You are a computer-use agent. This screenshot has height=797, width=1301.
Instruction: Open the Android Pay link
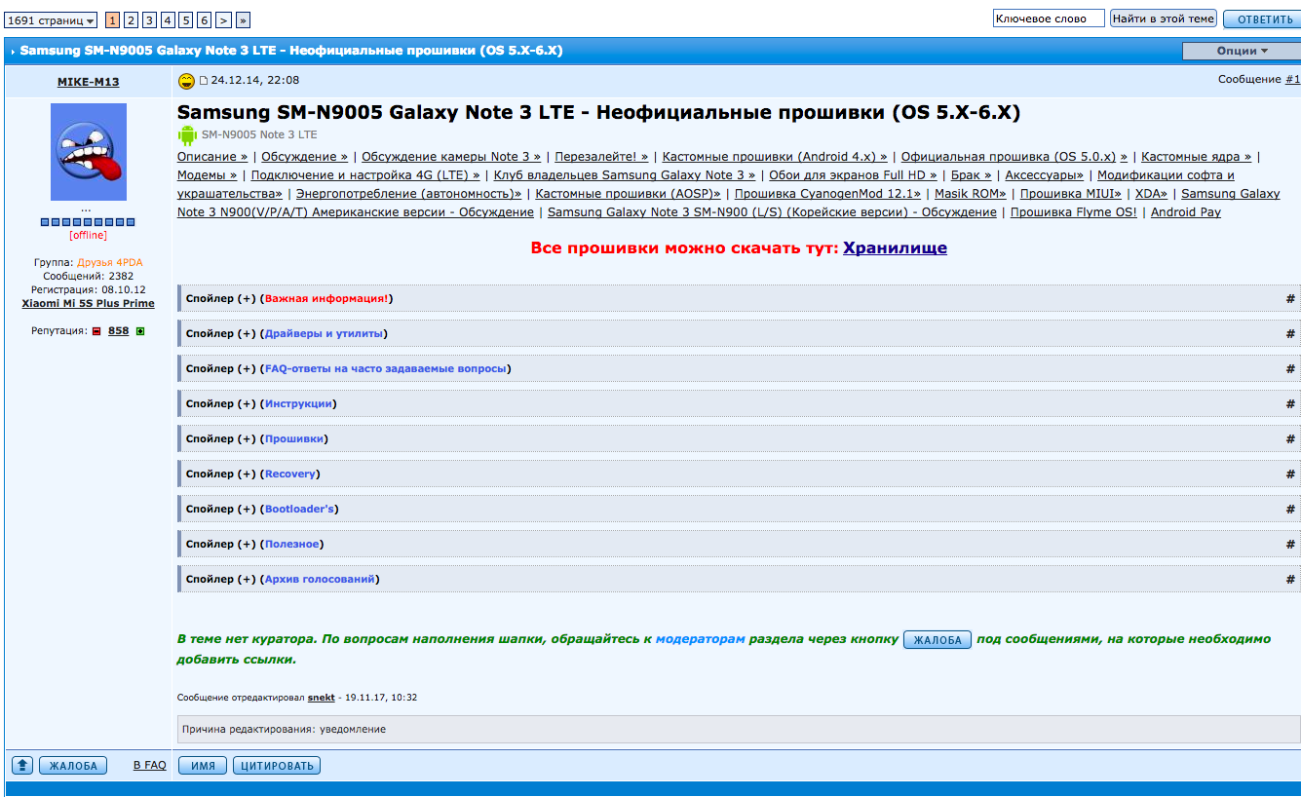point(1186,212)
